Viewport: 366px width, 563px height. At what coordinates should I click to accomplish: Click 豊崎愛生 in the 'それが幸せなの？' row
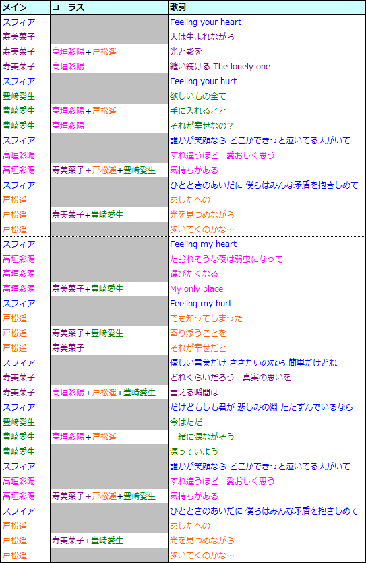19,126
